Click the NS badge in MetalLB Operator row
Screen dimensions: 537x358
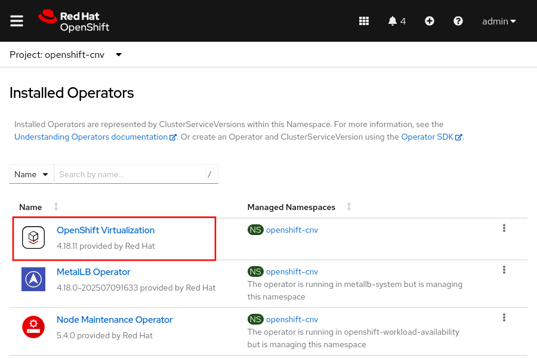click(255, 271)
